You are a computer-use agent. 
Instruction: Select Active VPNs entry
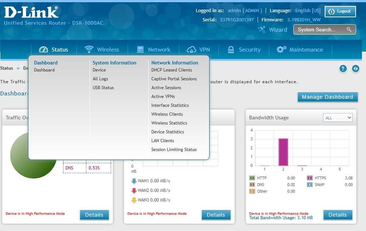pyautogui.click(x=163, y=97)
